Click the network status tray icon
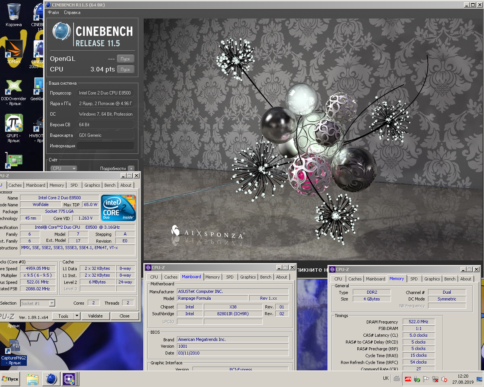Viewport: 484px width, 387px height. coord(435,379)
